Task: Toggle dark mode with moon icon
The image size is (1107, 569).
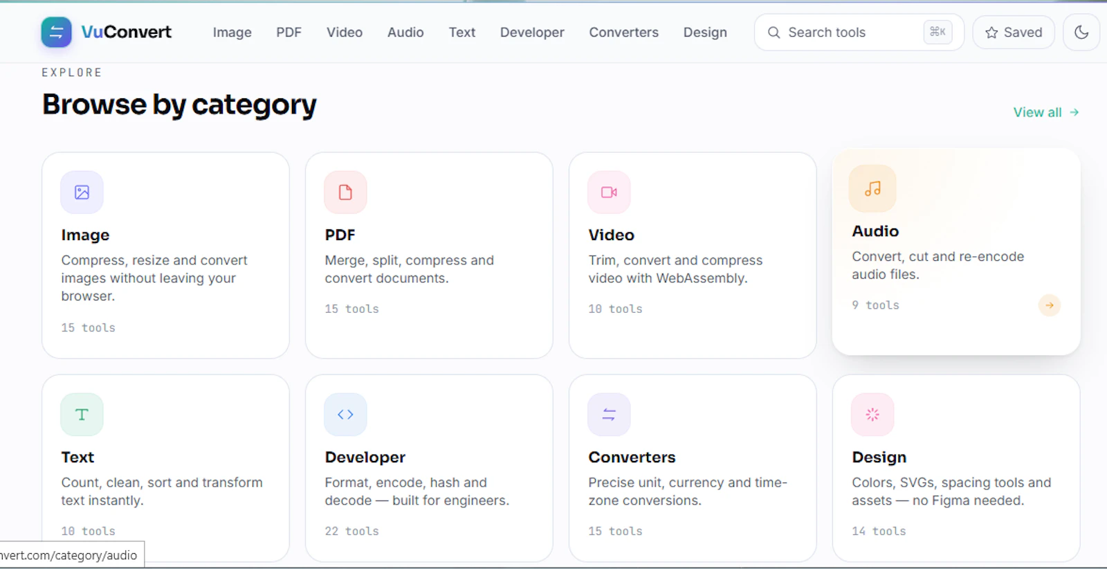Action: pos(1081,33)
